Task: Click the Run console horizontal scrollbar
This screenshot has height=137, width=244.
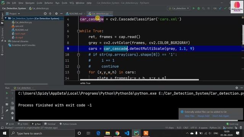Action: point(128,120)
